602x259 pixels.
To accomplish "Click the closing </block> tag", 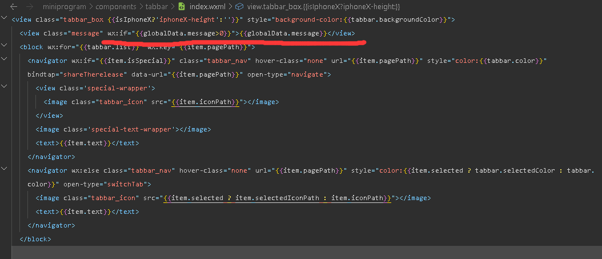I will 35,239.
